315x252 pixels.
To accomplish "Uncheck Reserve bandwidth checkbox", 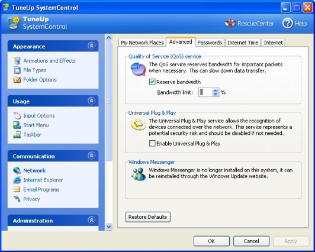I will [152, 82].
